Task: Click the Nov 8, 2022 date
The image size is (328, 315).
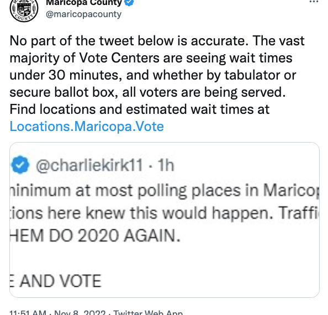Action: click(80, 312)
